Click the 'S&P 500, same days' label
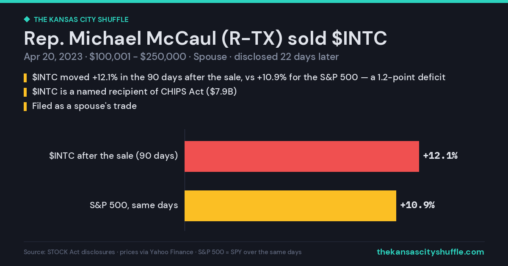Viewport: 508px width, 266px height. tap(134, 205)
